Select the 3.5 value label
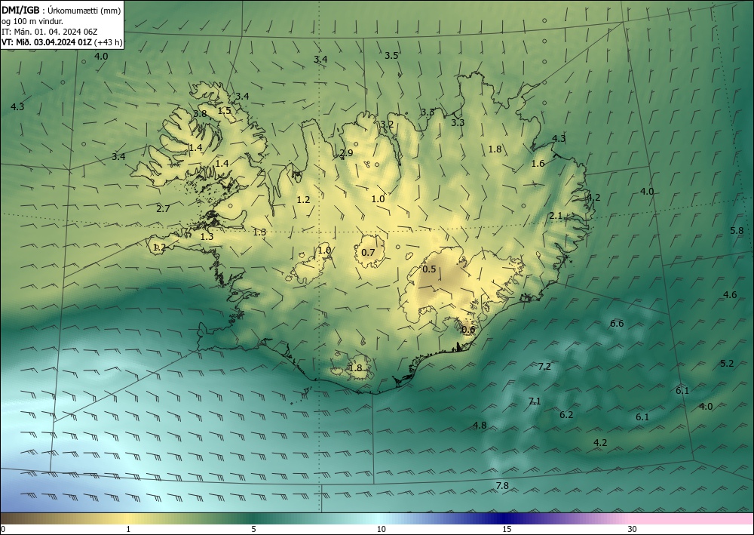The image size is (754, 535). coord(391,56)
